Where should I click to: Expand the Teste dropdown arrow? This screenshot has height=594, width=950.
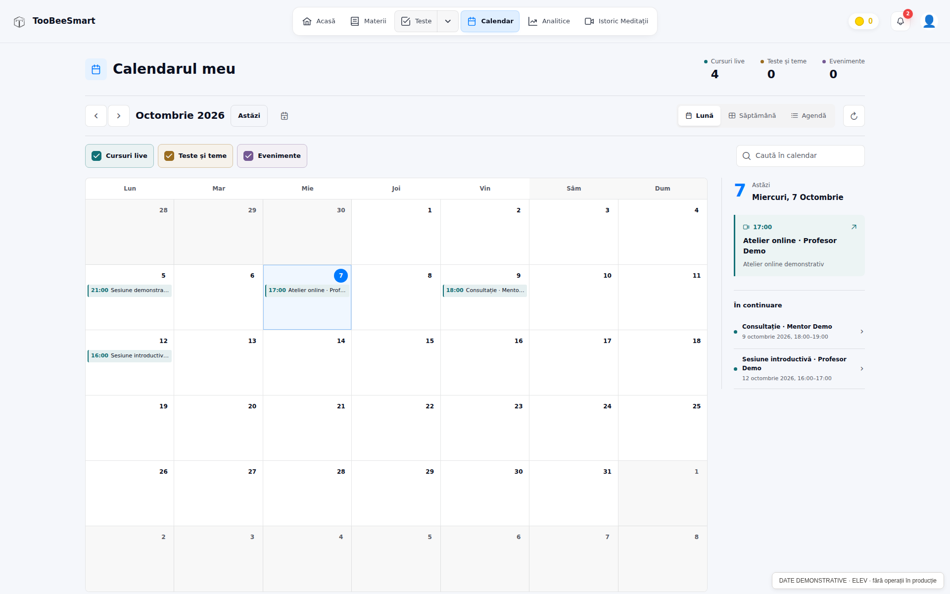(x=448, y=21)
